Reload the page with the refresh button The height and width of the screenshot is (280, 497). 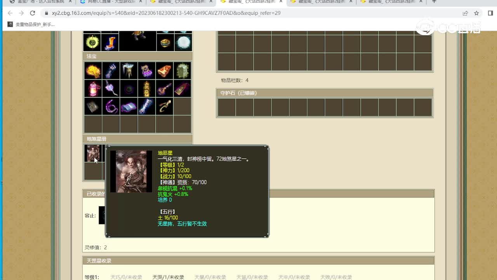point(33,13)
